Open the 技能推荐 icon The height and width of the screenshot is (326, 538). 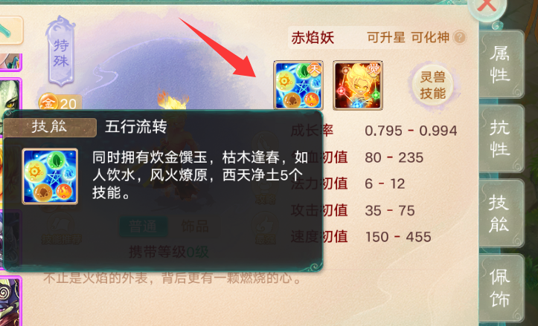point(62,229)
